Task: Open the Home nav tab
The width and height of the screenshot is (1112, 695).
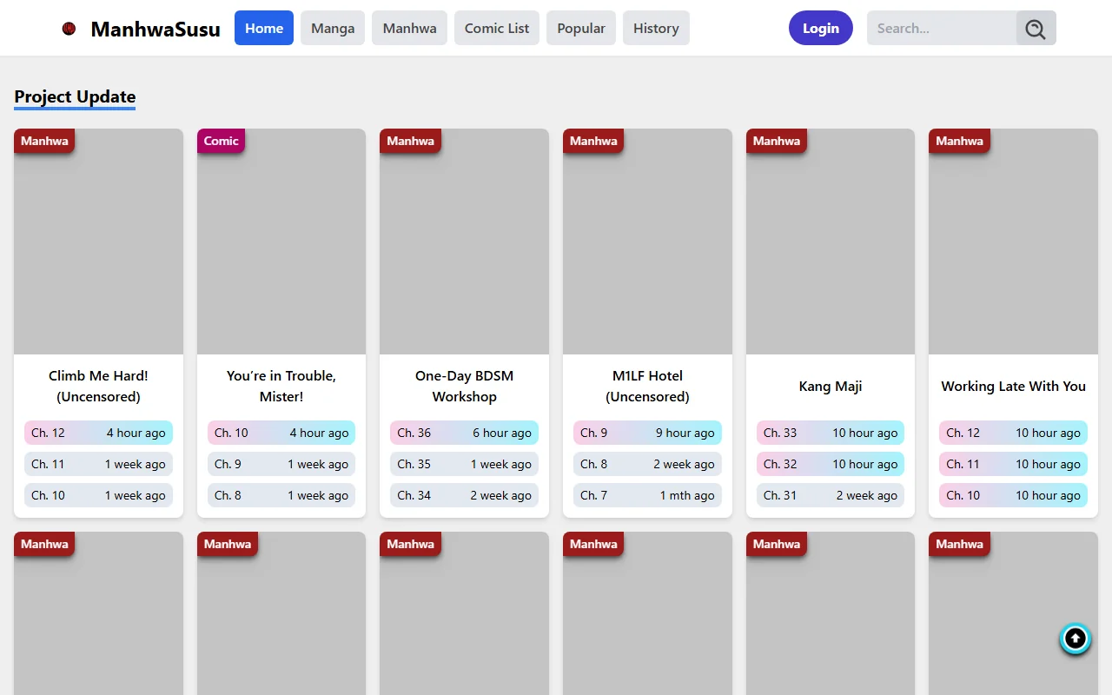Action: tap(264, 29)
